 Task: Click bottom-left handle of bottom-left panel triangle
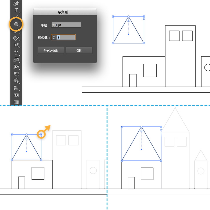(12, 160)
